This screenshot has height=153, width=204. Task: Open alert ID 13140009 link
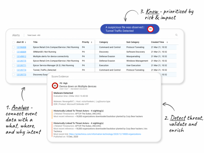coord(21,52)
